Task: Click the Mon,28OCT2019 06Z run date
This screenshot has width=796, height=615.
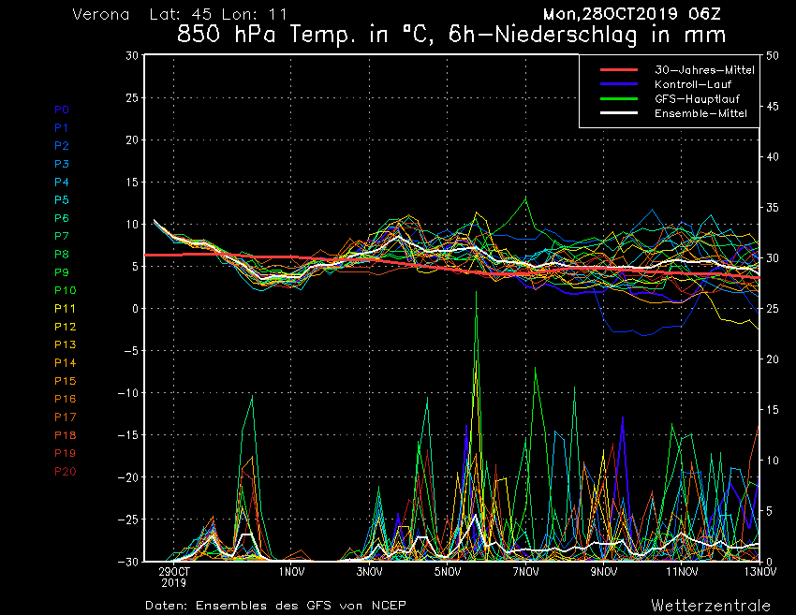Action: [631, 14]
